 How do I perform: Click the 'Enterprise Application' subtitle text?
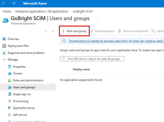[x=23, y=24]
